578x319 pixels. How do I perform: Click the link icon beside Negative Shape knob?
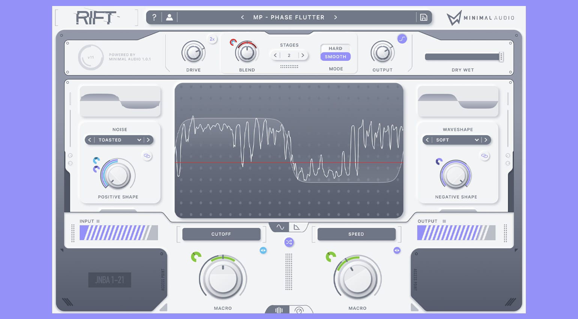pyautogui.click(x=485, y=156)
